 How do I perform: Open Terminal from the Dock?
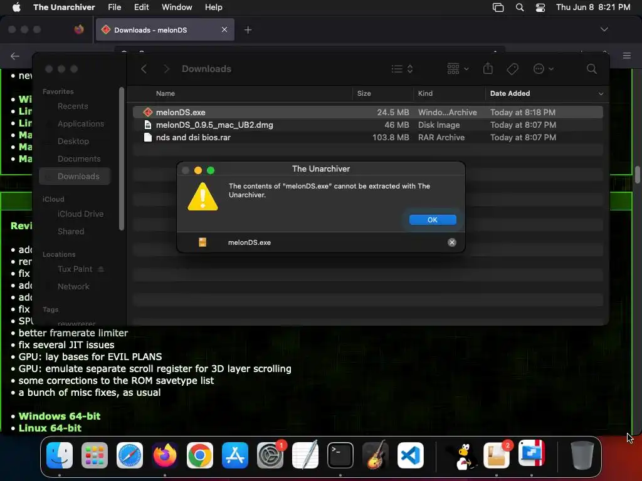tap(340, 455)
